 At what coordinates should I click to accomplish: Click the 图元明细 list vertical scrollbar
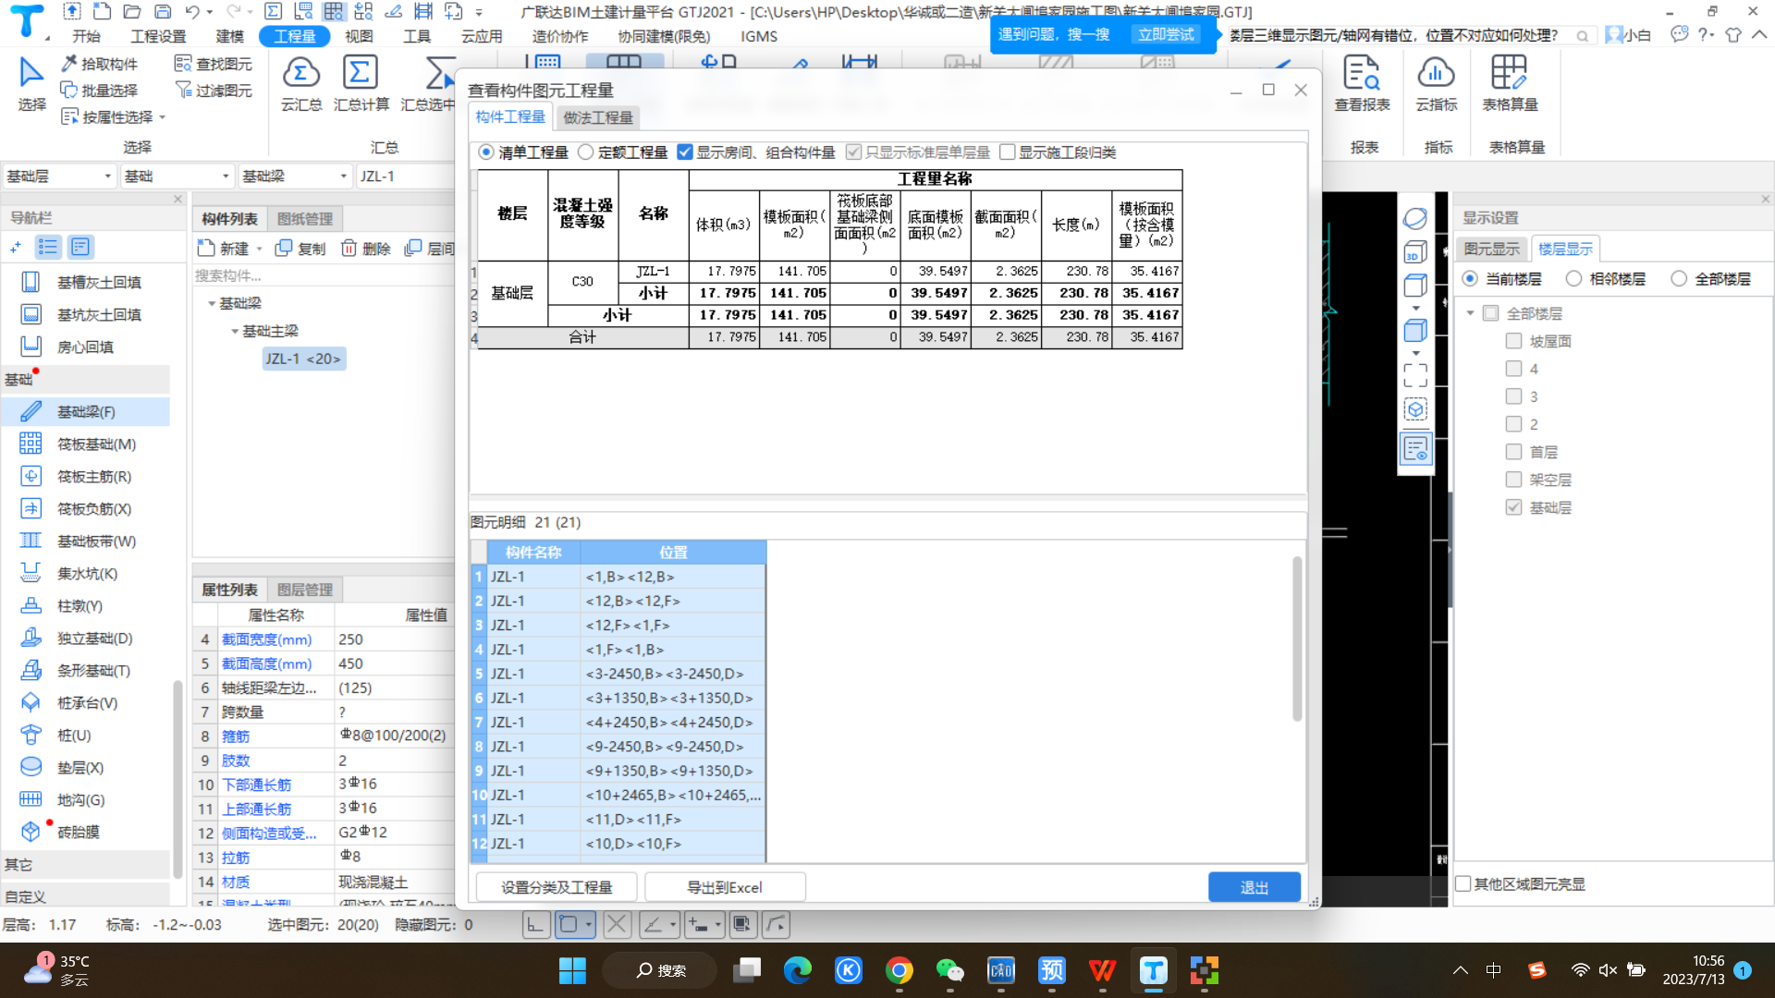(x=1297, y=638)
